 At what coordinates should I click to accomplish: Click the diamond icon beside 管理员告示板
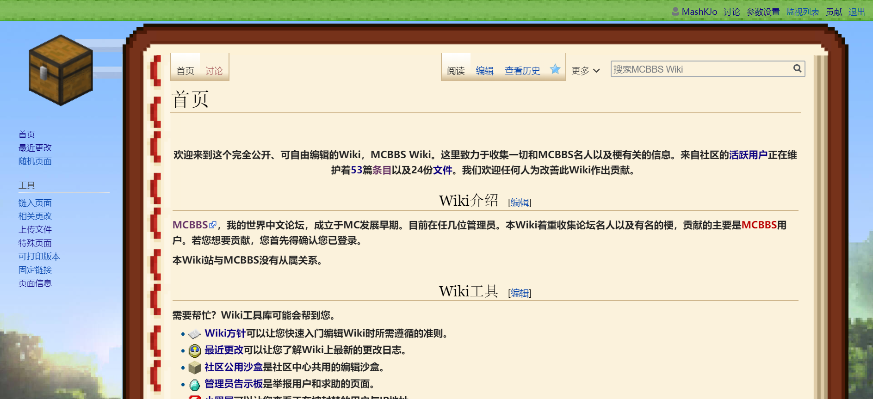point(195,384)
